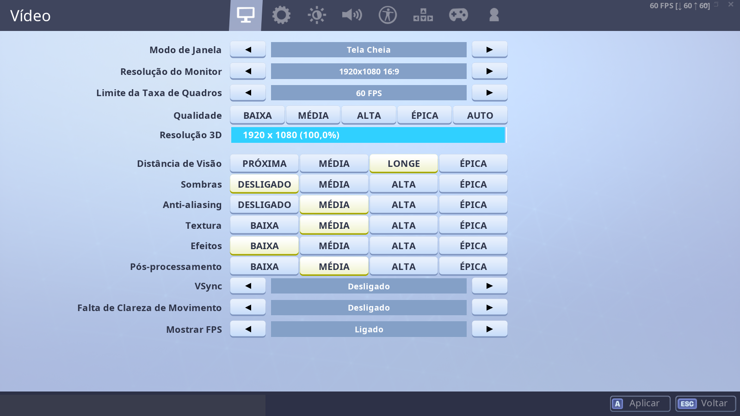Set Qualidade preset to BAIXA

point(258,115)
